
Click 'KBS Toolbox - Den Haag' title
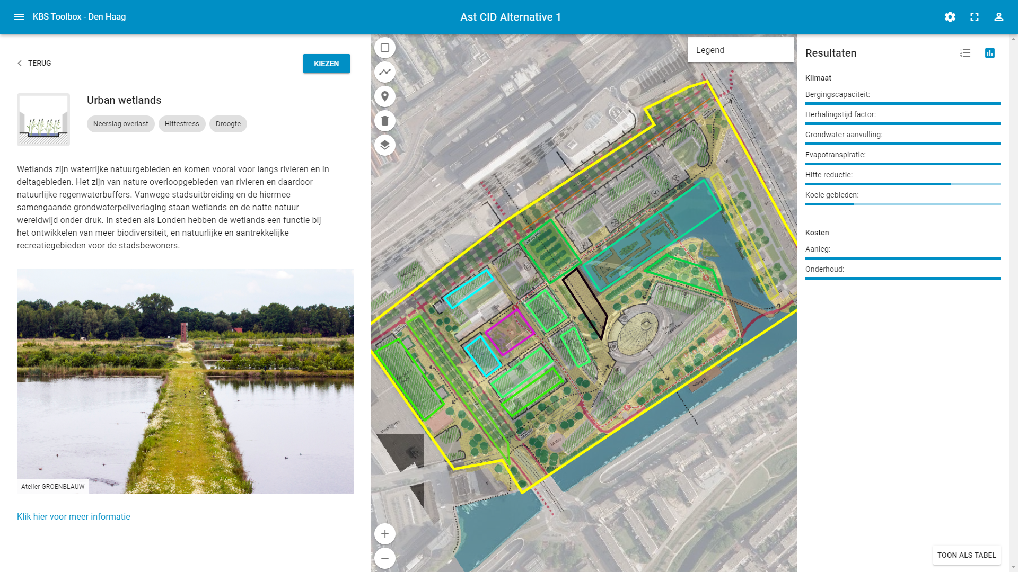pyautogui.click(x=80, y=16)
